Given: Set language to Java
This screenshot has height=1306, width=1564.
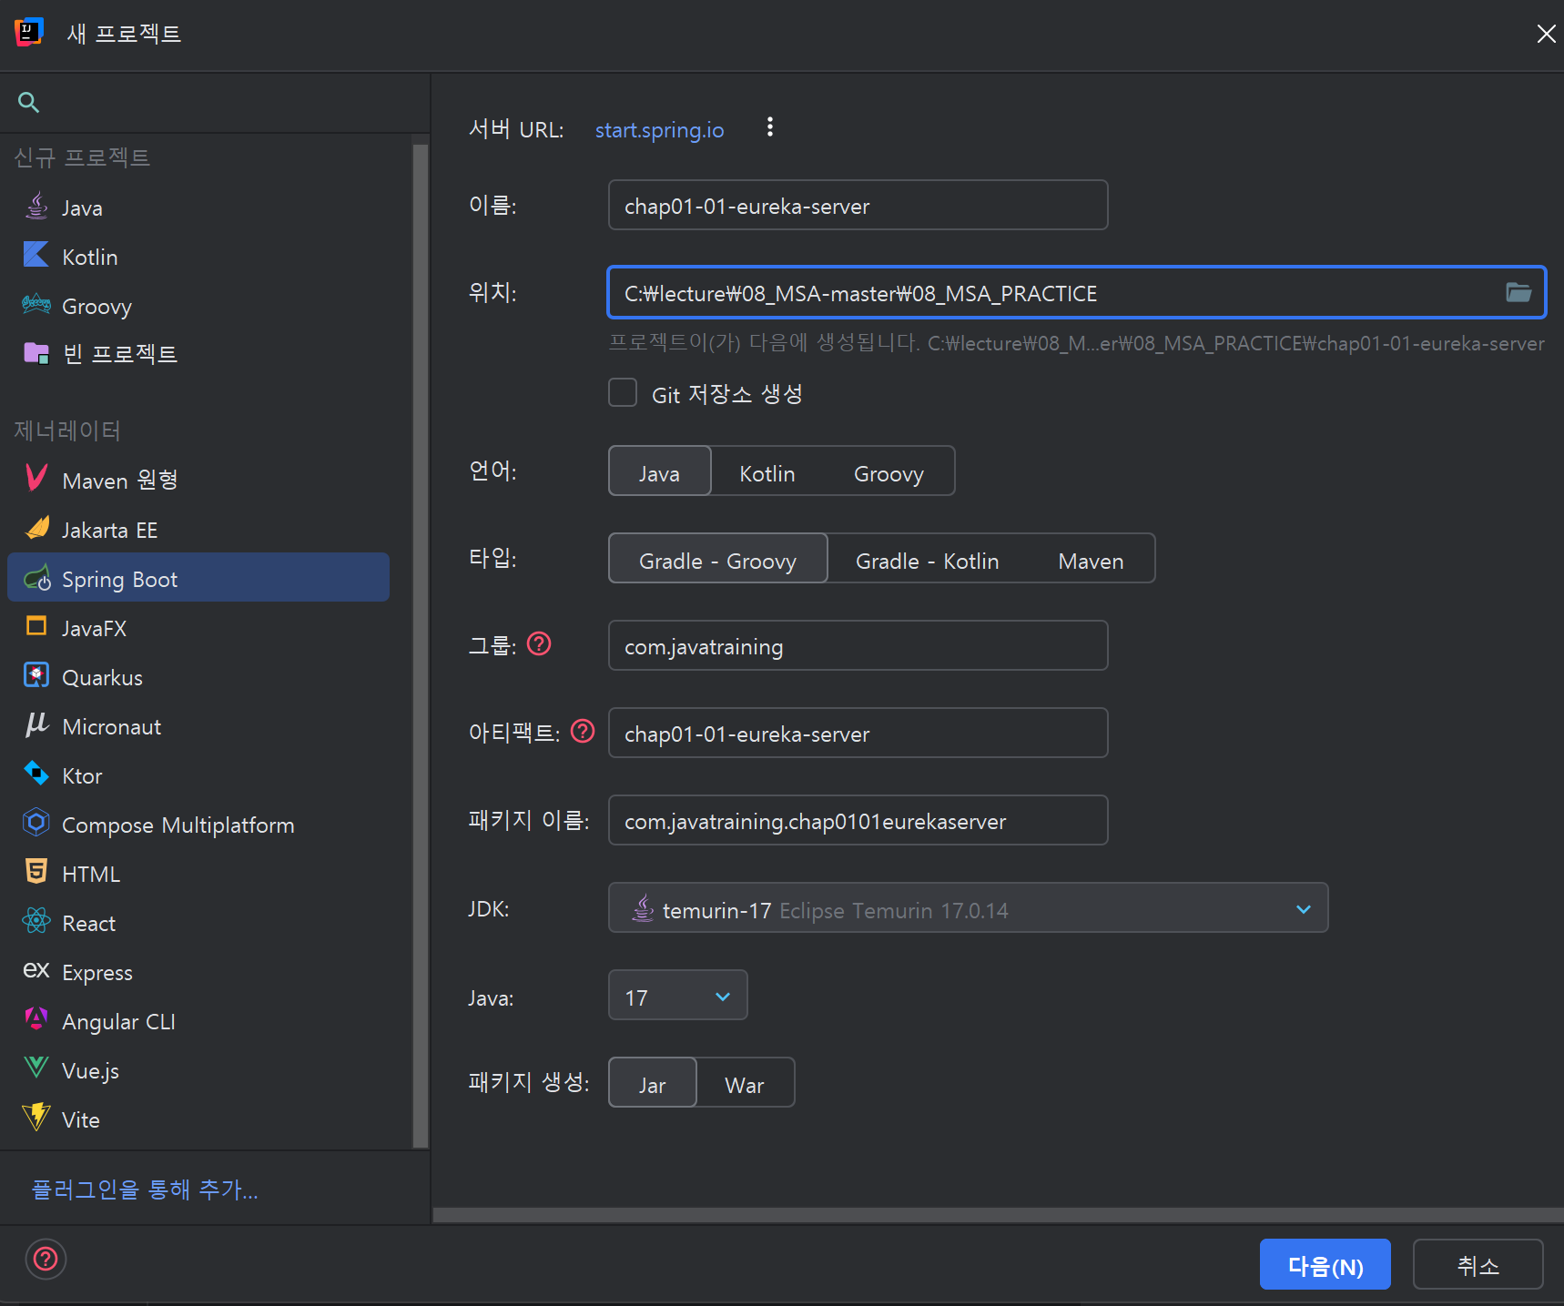Looking at the screenshot, I should click(x=660, y=471).
